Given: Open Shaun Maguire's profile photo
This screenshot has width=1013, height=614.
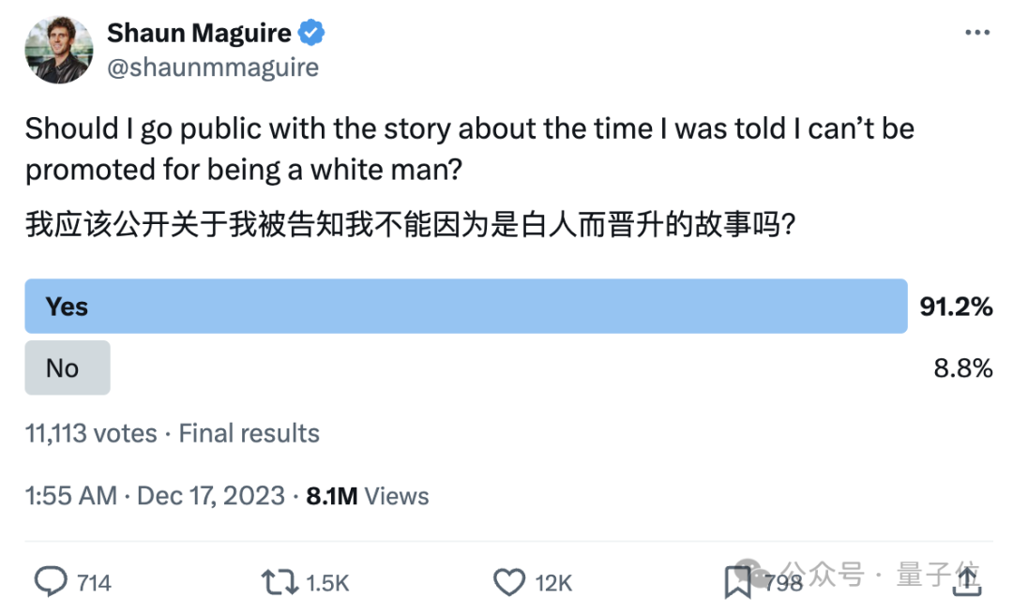Looking at the screenshot, I should pos(59,50).
